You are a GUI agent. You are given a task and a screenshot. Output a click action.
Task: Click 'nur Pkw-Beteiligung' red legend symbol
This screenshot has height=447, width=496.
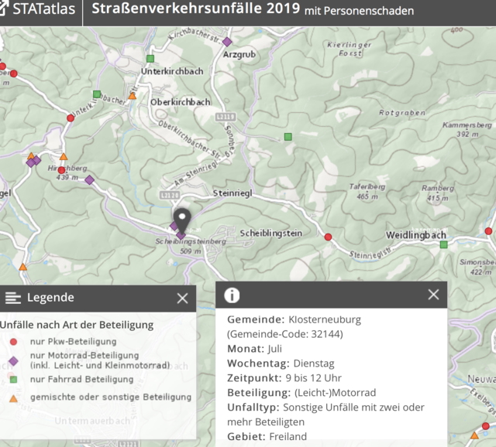(13, 342)
